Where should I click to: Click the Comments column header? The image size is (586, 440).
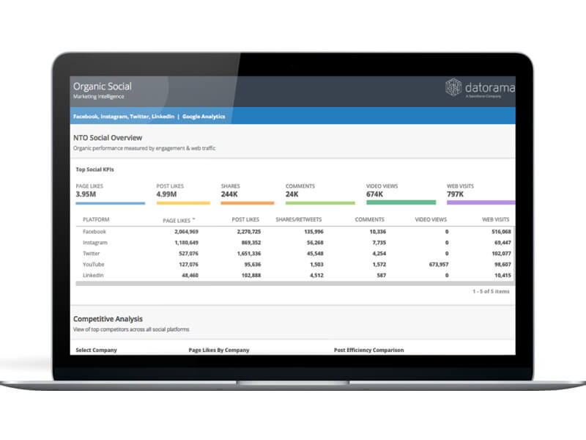[369, 219]
